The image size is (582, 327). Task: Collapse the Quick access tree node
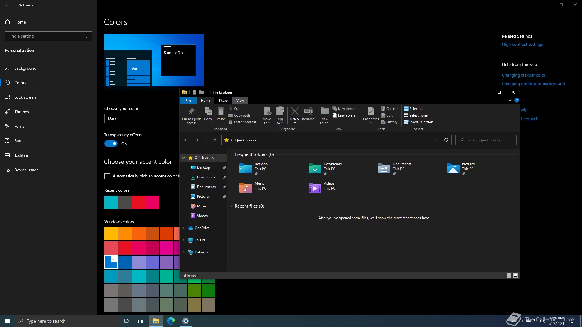pyautogui.click(x=184, y=158)
